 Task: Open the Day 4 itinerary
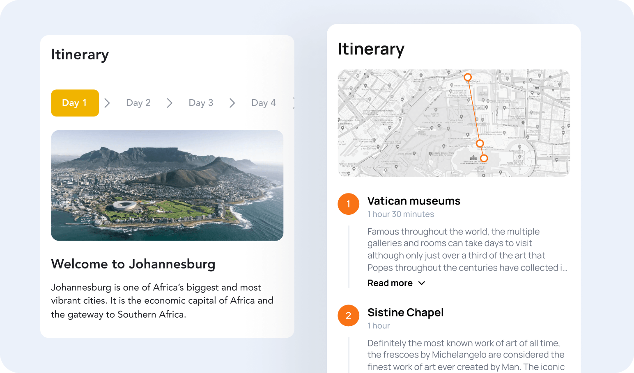click(263, 103)
